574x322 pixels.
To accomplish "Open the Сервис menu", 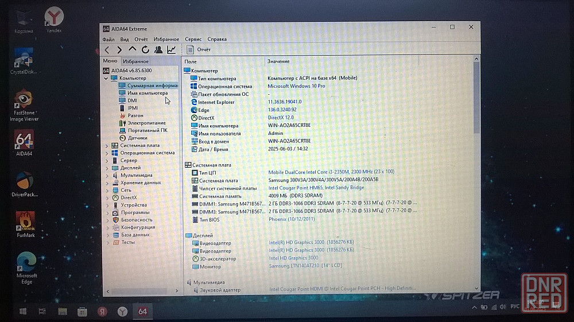I will [193, 39].
